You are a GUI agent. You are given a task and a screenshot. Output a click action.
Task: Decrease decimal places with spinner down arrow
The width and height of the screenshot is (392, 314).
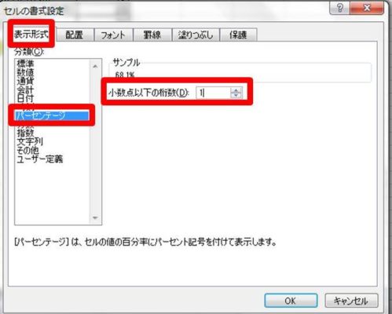point(236,95)
